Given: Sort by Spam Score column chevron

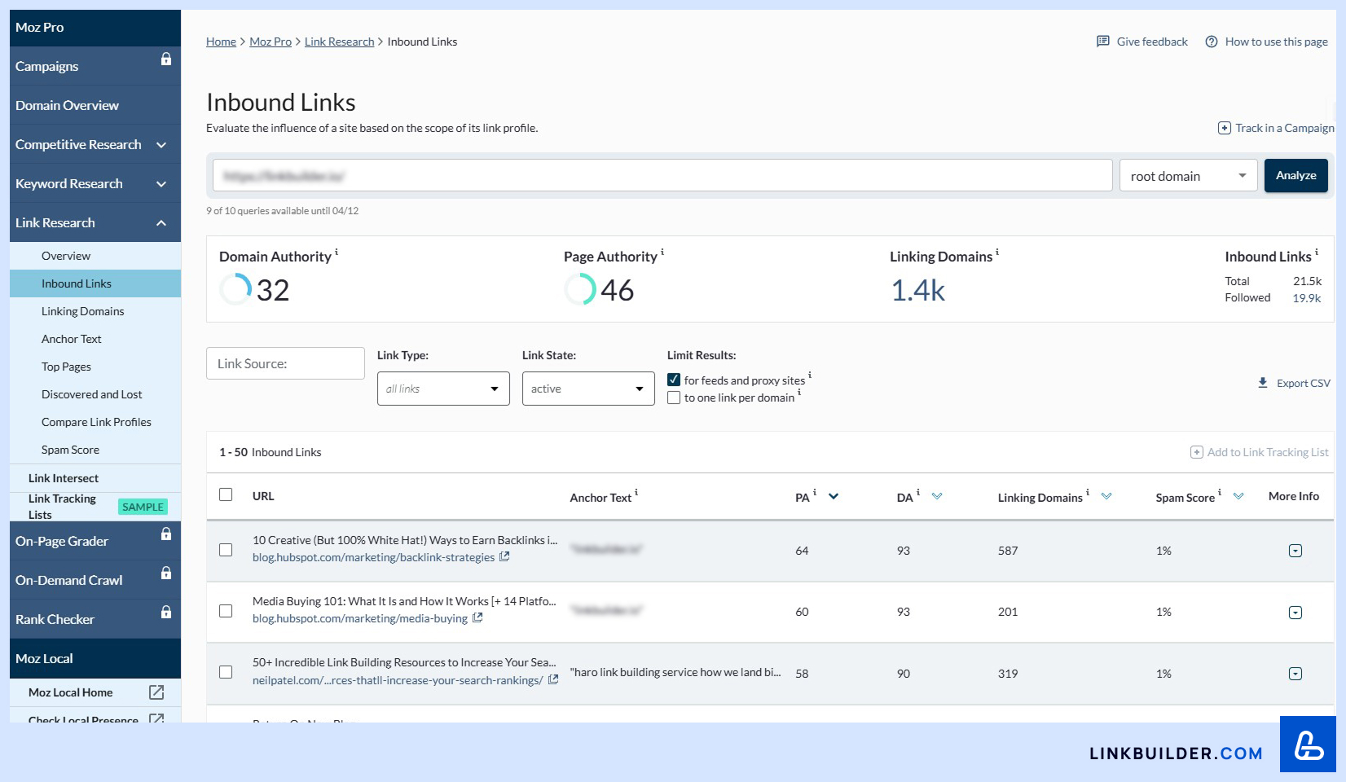Looking at the screenshot, I should 1238,496.
